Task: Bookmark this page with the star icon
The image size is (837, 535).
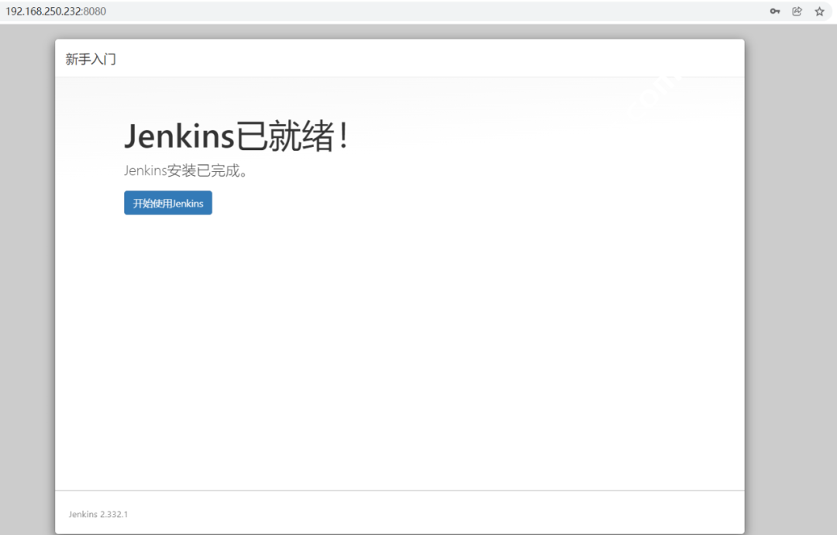Action: coord(819,11)
